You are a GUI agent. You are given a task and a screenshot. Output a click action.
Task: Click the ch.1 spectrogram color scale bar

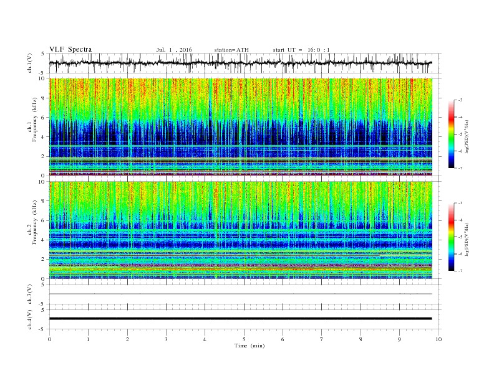tap(451, 134)
